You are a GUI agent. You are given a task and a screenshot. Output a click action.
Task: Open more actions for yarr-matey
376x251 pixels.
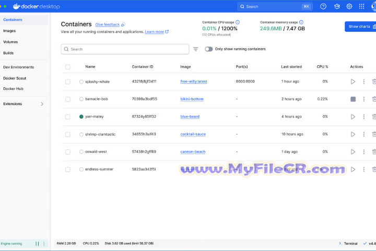[x=364, y=117]
